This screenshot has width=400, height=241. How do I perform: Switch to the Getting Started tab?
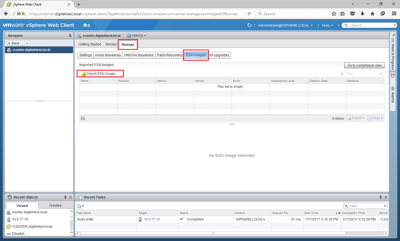pos(90,44)
